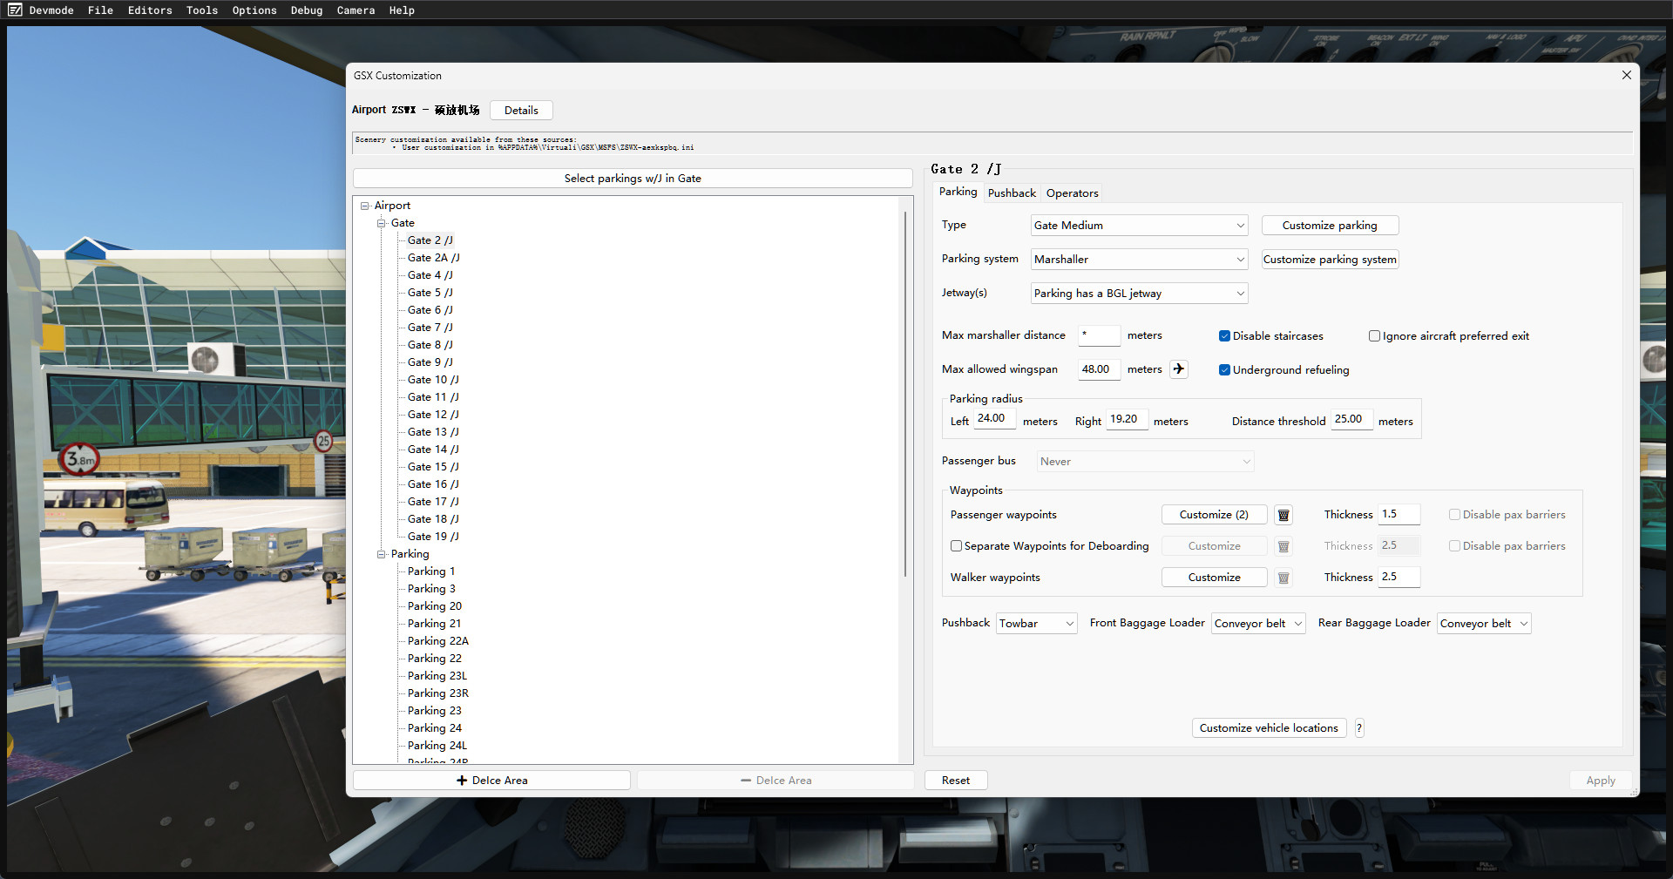This screenshot has width=1673, height=879.
Task: Enable Separate Waypoints for Deboarding
Action: pyautogui.click(x=956, y=546)
